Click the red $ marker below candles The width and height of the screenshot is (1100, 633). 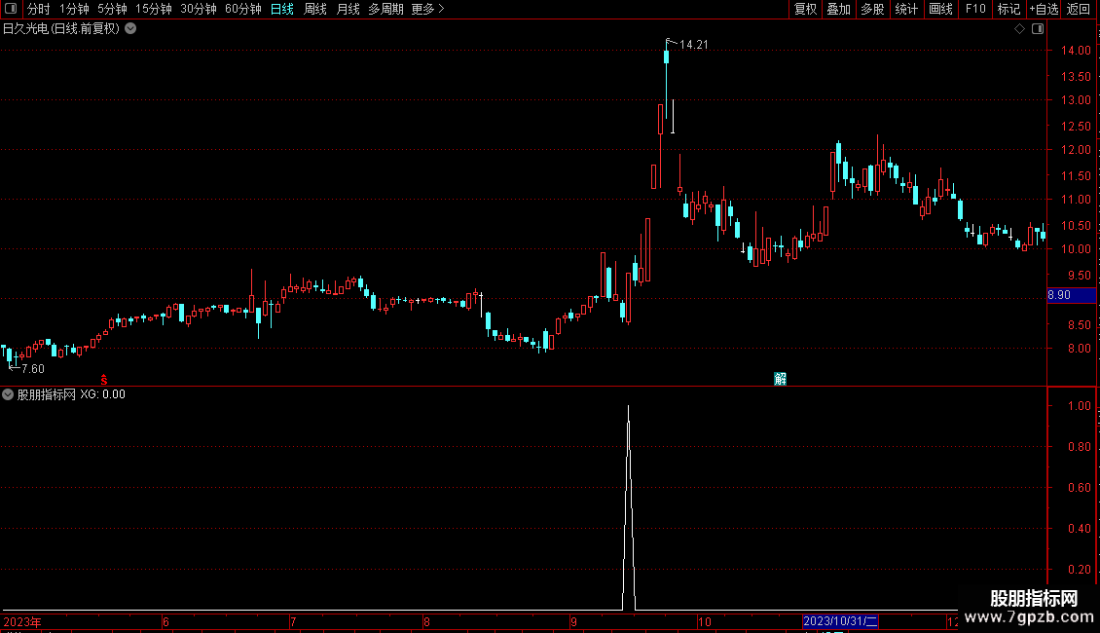[104, 380]
